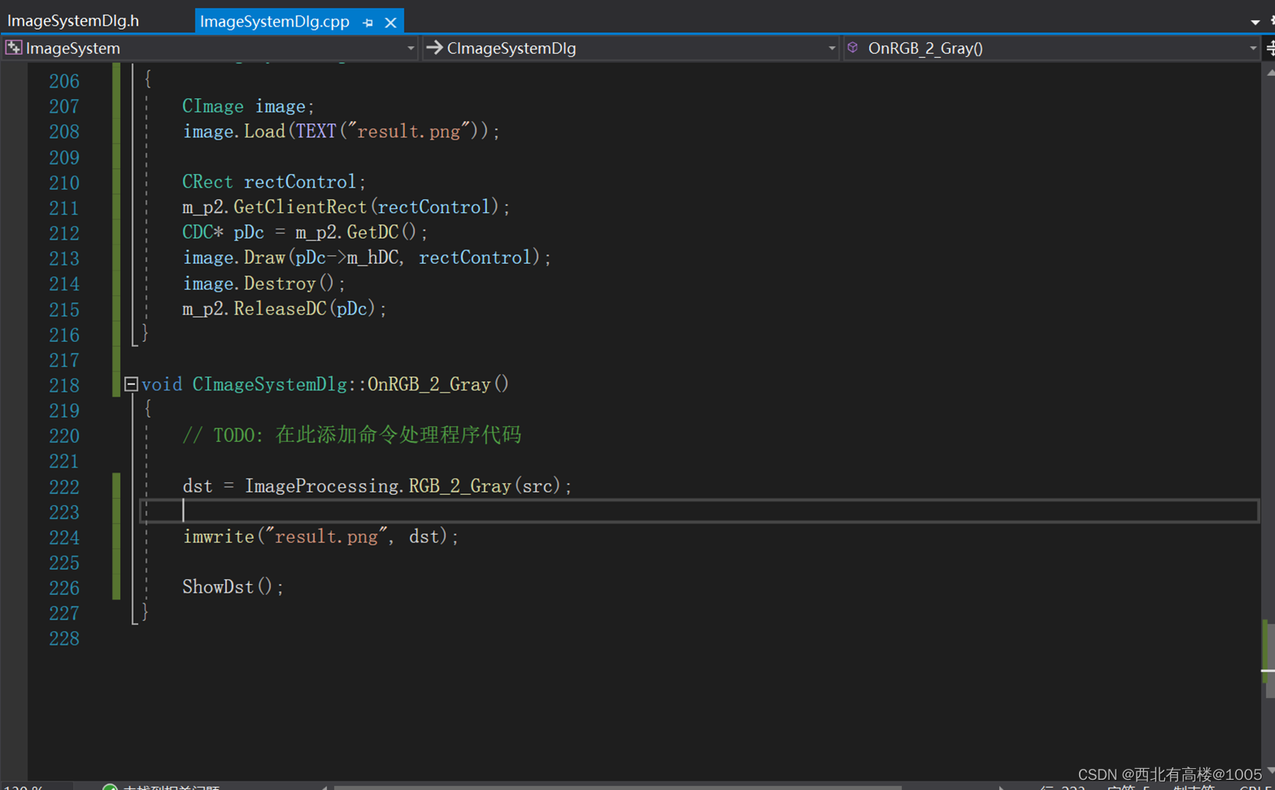Click the closing brace on line 216
The height and width of the screenshot is (790, 1275).
point(145,333)
